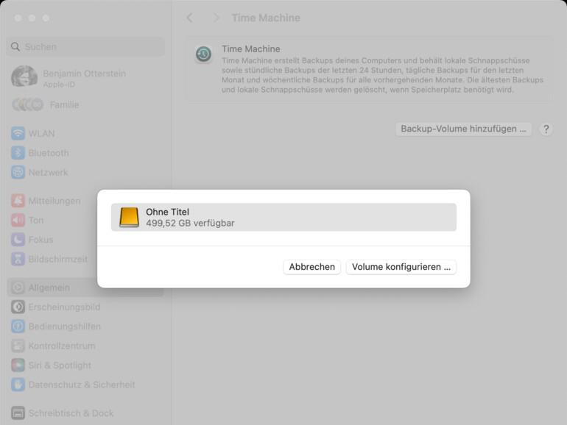Click the Ton speaker icon
The width and height of the screenshot is (567, 425).
point(18,220)
